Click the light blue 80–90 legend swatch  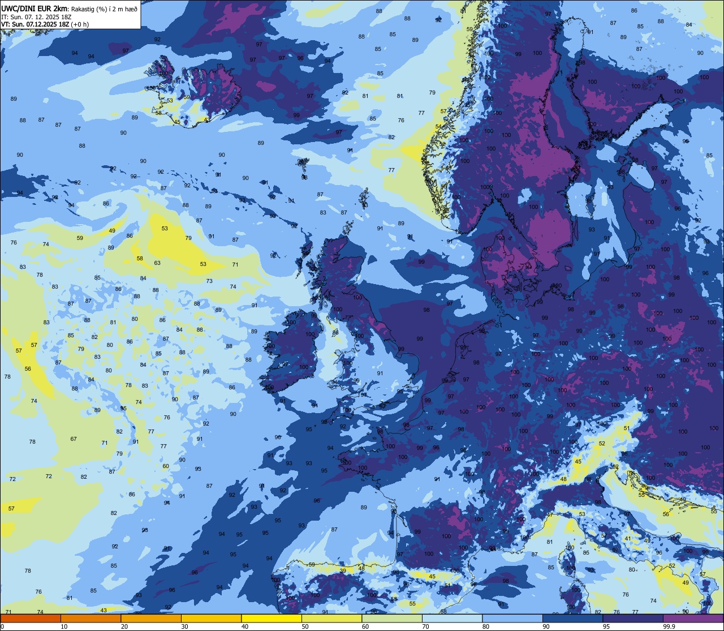[512, 618]
